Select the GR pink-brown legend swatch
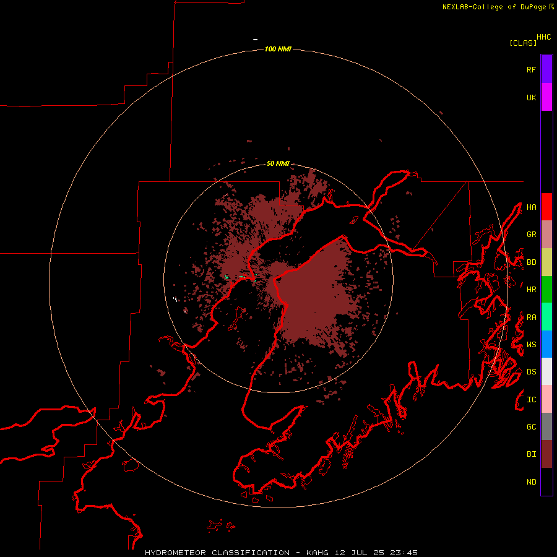The image size is (557, 557). 546,235
